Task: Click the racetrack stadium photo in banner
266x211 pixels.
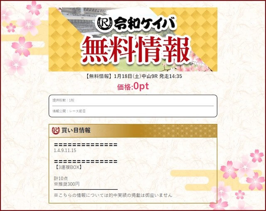Action: (x=85, y=20)
